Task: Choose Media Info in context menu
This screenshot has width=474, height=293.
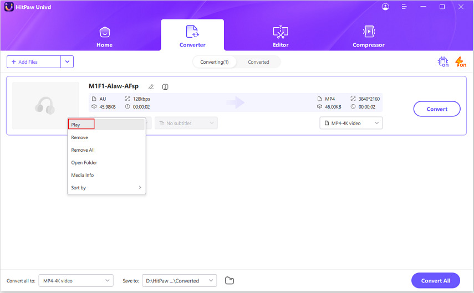Action: (x=83, y=175)
